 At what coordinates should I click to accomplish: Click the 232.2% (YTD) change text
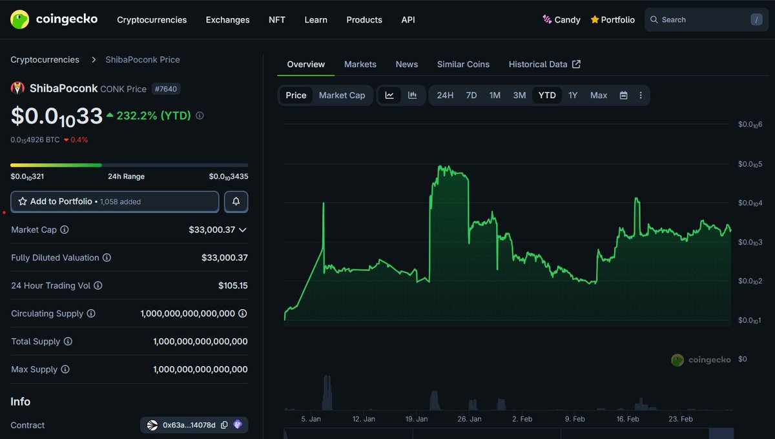coord(154,116)
